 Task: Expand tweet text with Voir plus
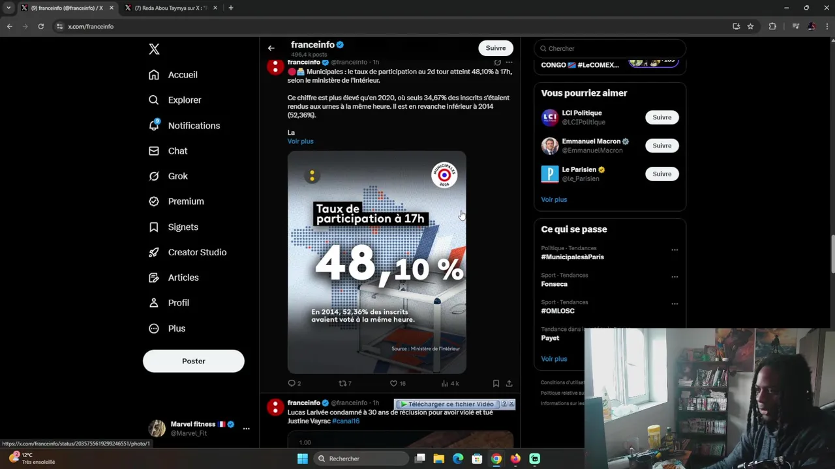point(301,141)
